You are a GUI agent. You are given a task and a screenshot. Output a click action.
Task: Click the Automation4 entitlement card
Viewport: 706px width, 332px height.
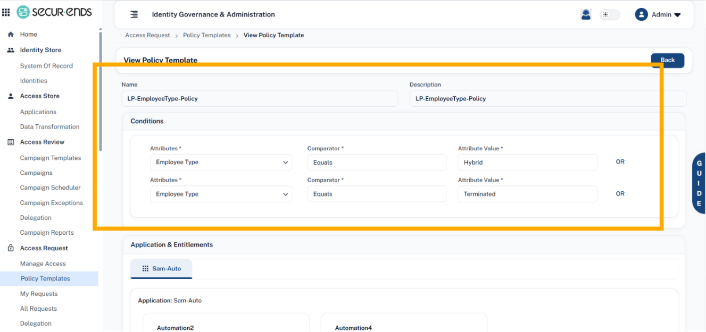coord(404,323)
